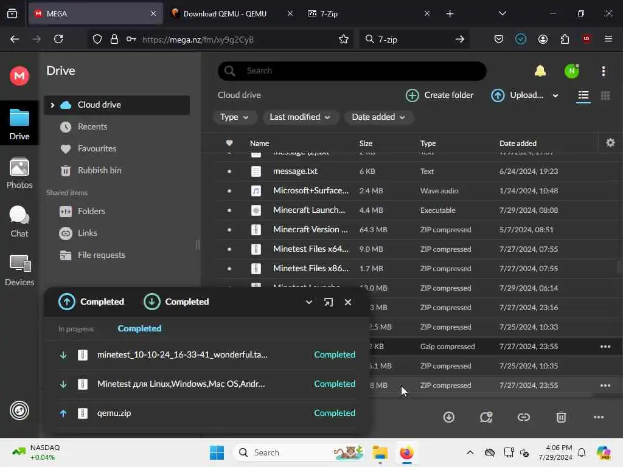Open the Chat section
623x467 pixels.
point(19,221)
